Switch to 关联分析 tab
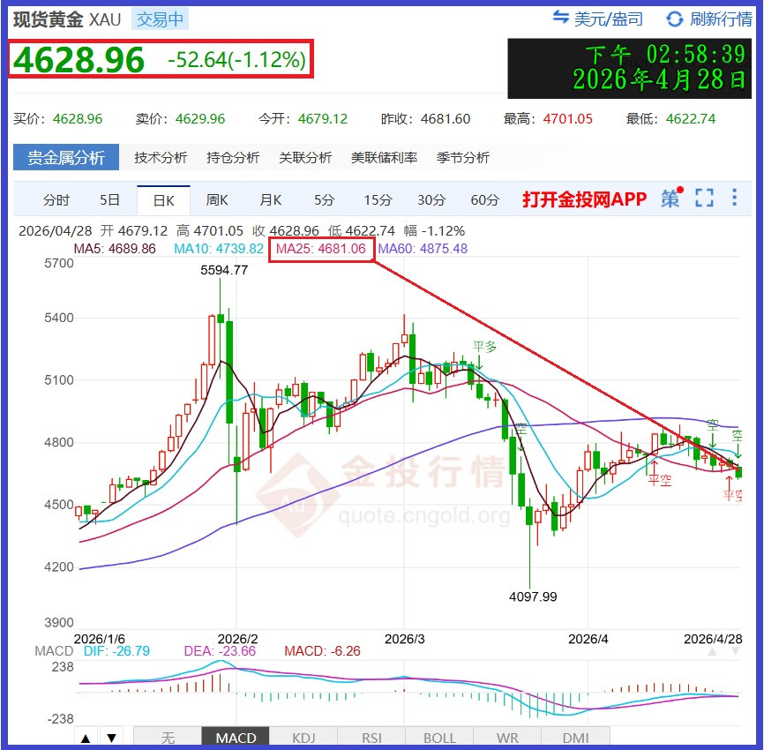This screenshot has width=764, height=750. point(305,157)
